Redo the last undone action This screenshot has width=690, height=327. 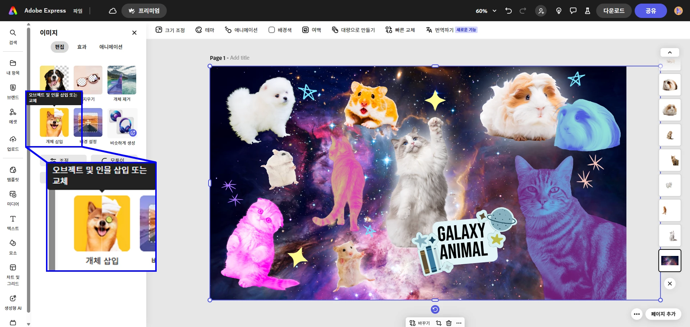[523, 11]
